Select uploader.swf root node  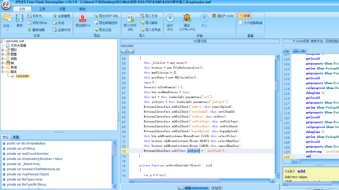[x=15, y=41]
